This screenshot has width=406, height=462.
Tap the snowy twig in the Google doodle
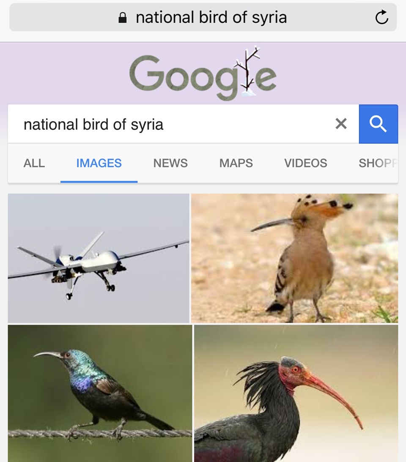click(248, 71)
